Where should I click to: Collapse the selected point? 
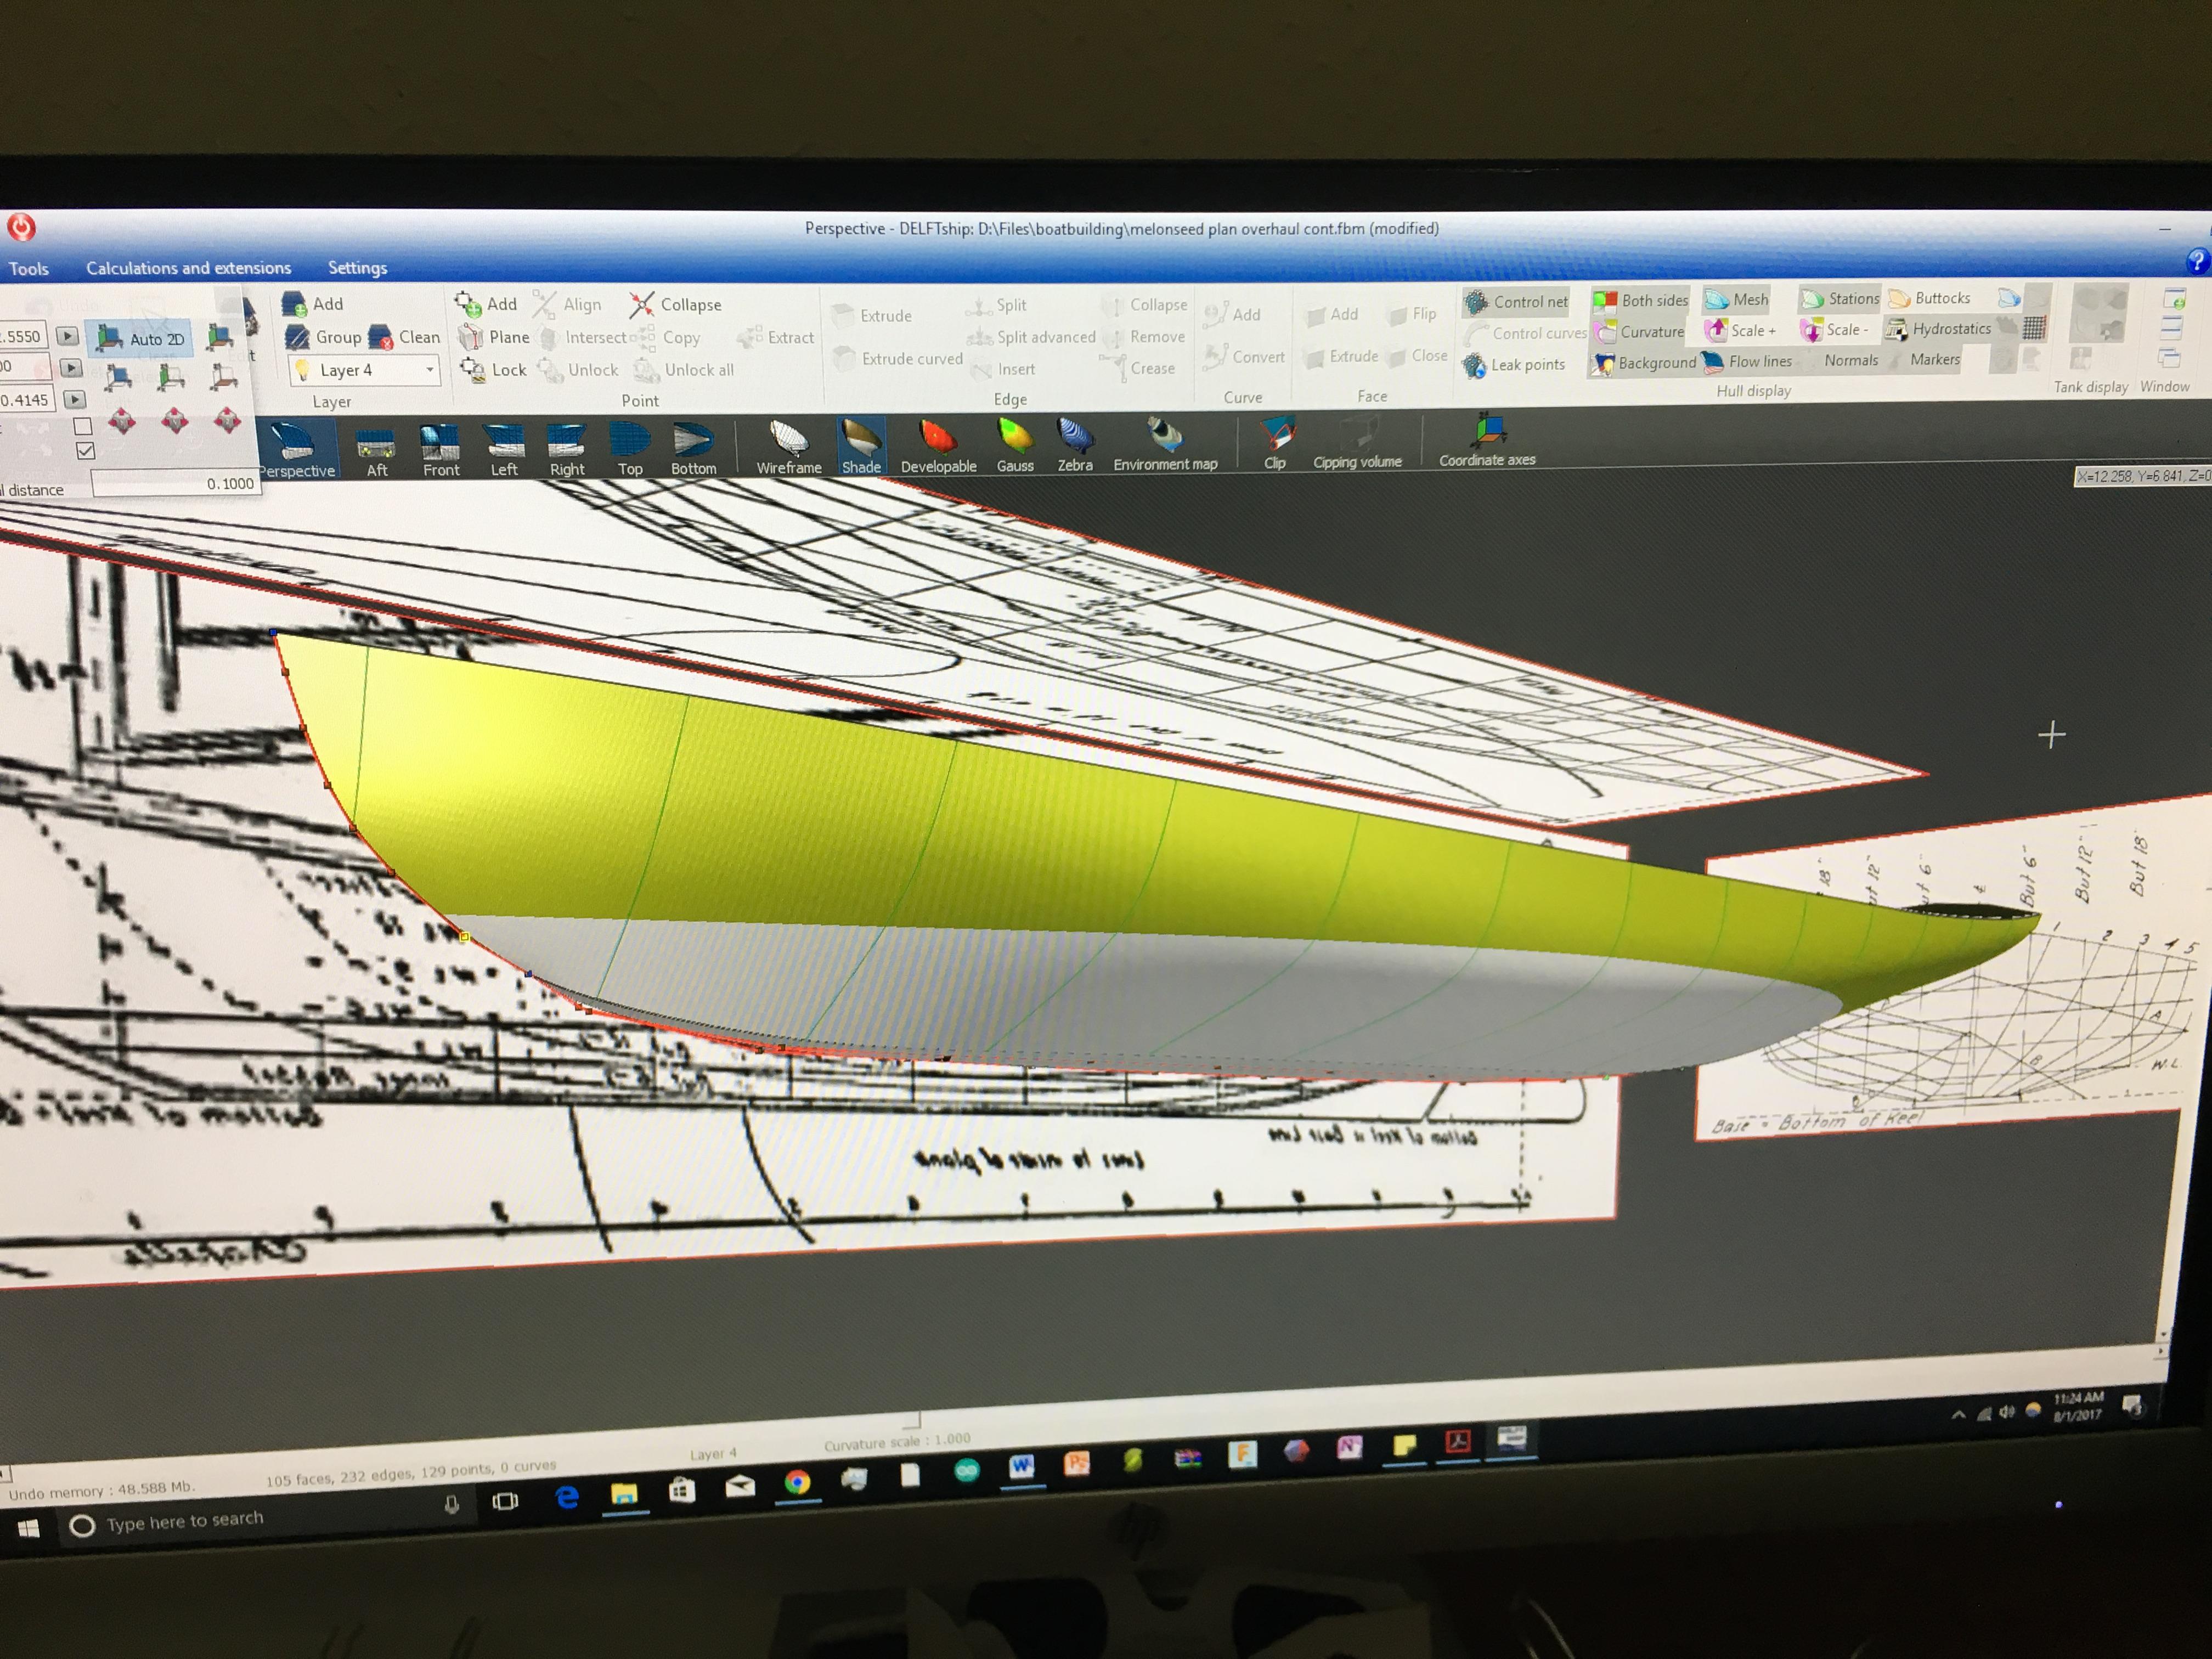coord(675,304)
